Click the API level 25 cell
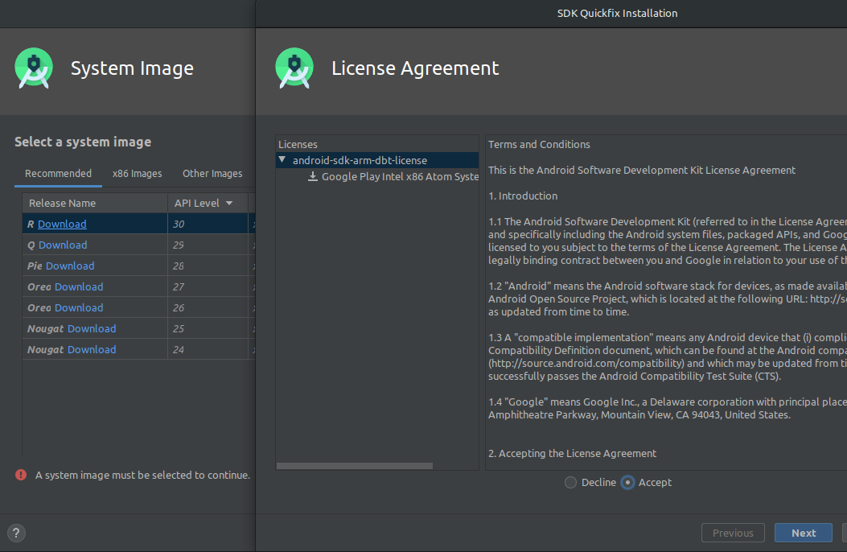The height and width of the screenshot is (552, 847). pyautogui.click(x=208, y=329)
